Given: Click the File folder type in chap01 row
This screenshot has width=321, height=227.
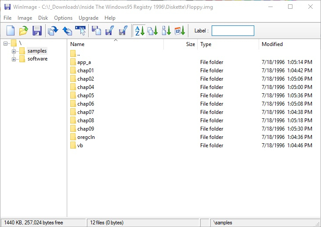Looking at the screenshot, I should [x=212, y=71].
